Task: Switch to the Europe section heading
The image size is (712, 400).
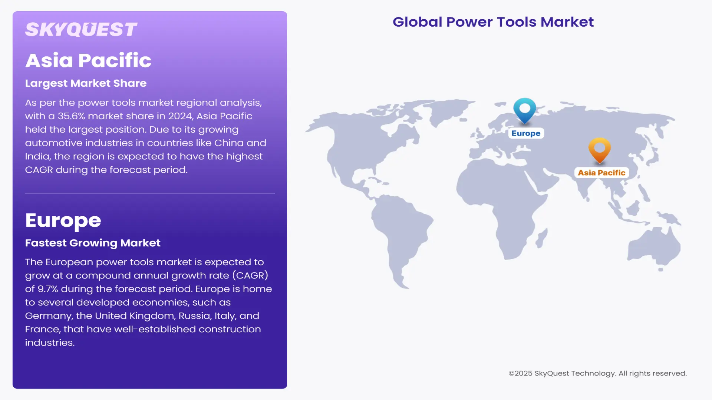Action: (63, 220)
